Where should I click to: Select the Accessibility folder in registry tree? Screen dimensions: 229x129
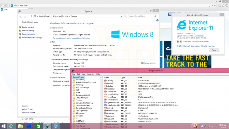pyautogui.click(x=80, y=80)
